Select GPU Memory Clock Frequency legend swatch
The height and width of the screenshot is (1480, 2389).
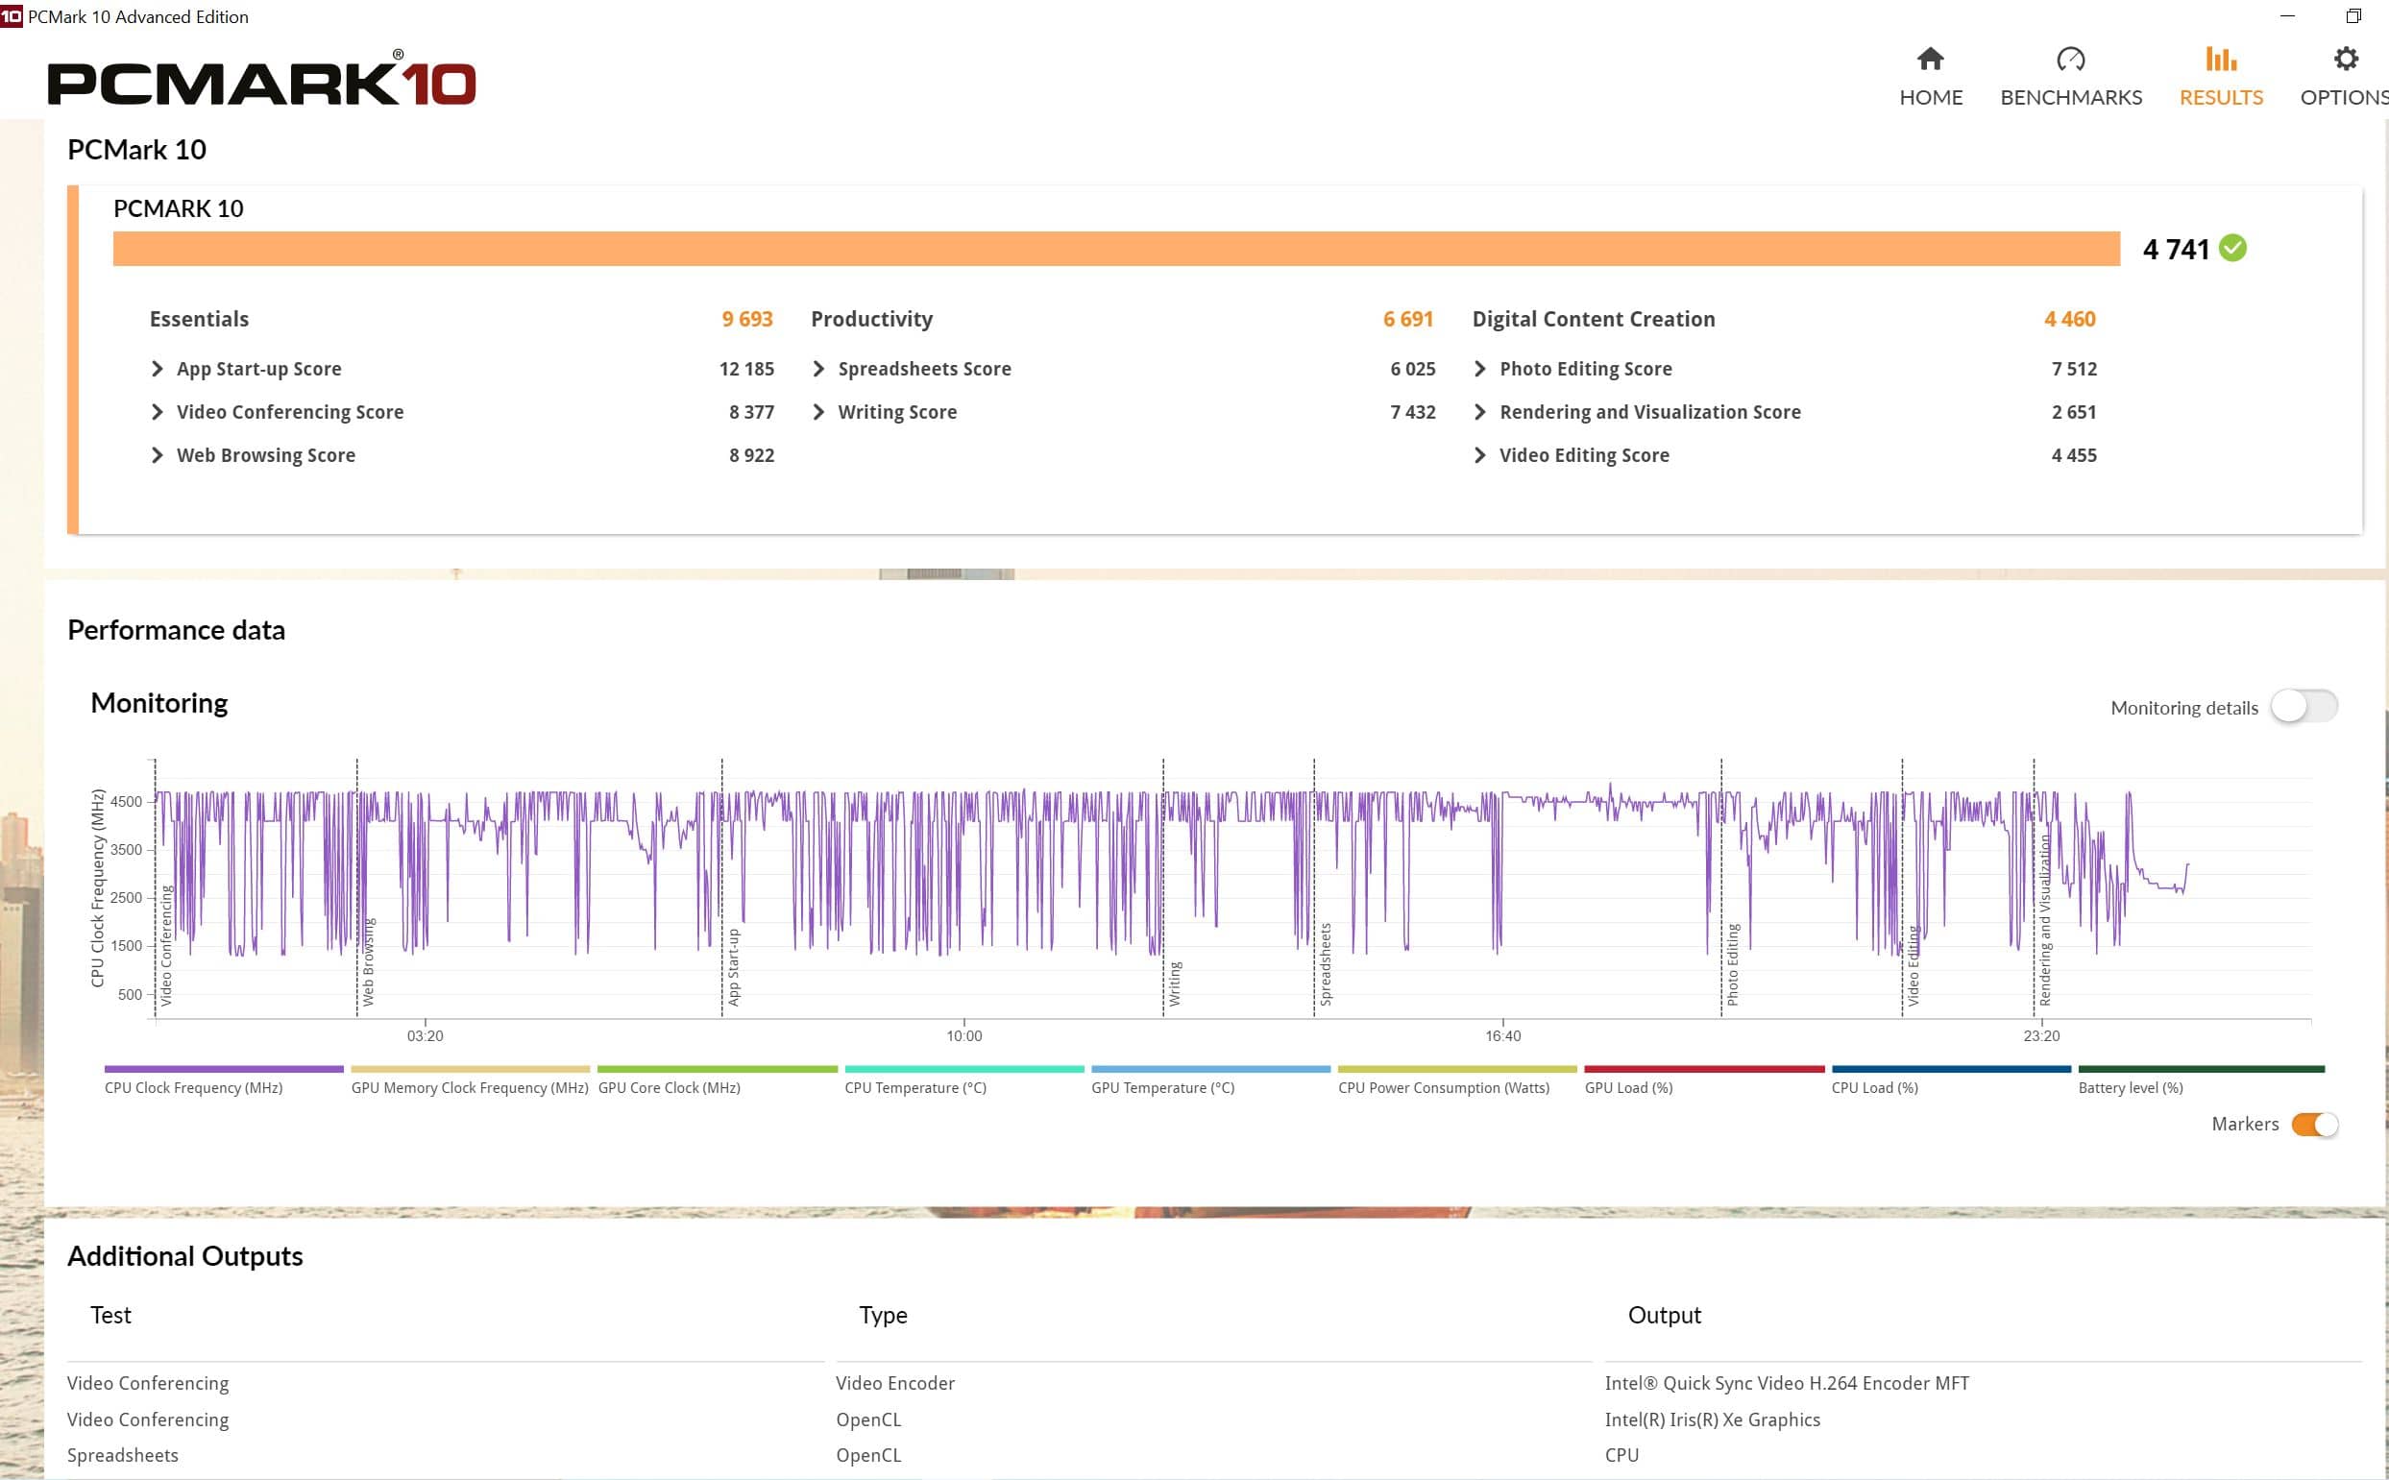click(x=471, y=1069)
